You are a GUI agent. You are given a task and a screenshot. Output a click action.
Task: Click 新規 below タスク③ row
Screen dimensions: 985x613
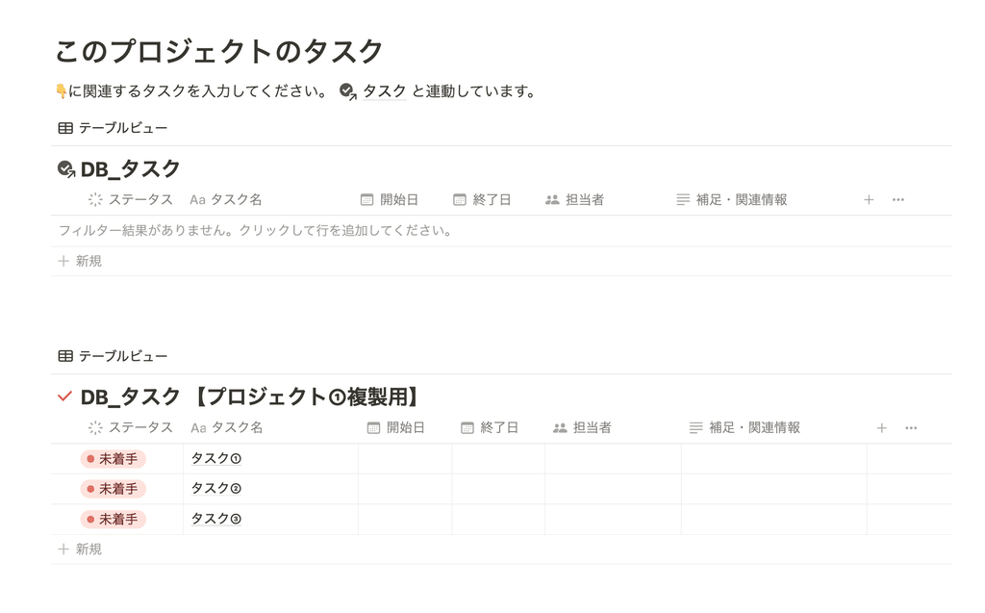tap(80, 549)
